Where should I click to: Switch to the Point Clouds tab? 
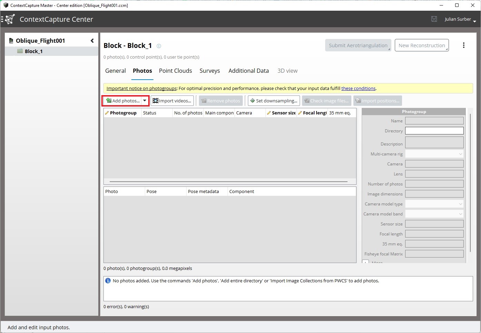[175, 71]
